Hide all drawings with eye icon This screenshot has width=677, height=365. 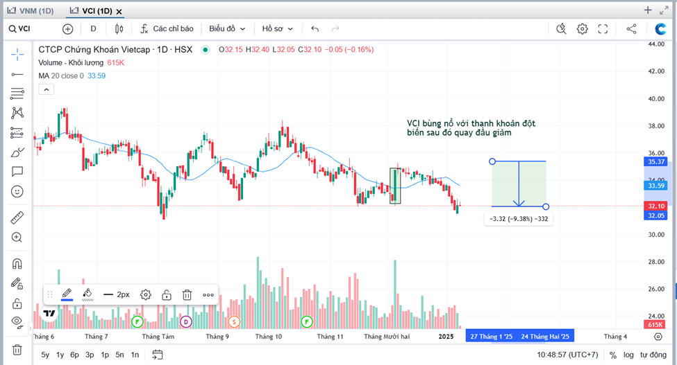tap(17, 321)
